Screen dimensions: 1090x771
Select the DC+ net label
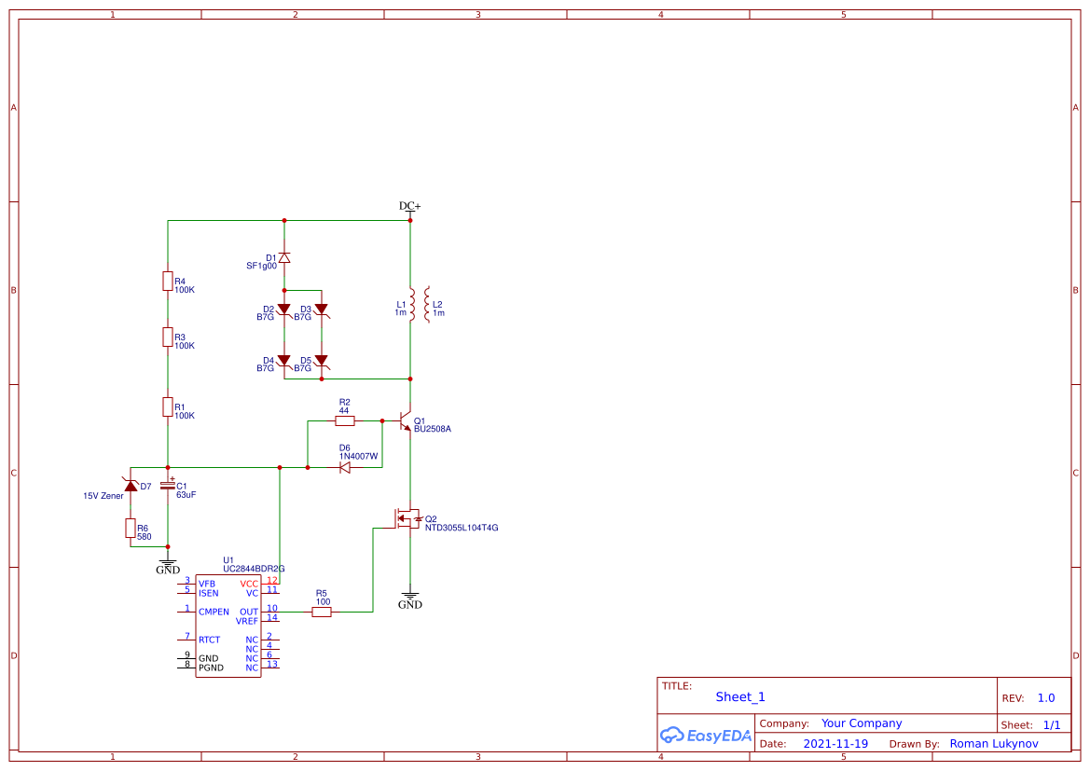(x=407, y=206)
